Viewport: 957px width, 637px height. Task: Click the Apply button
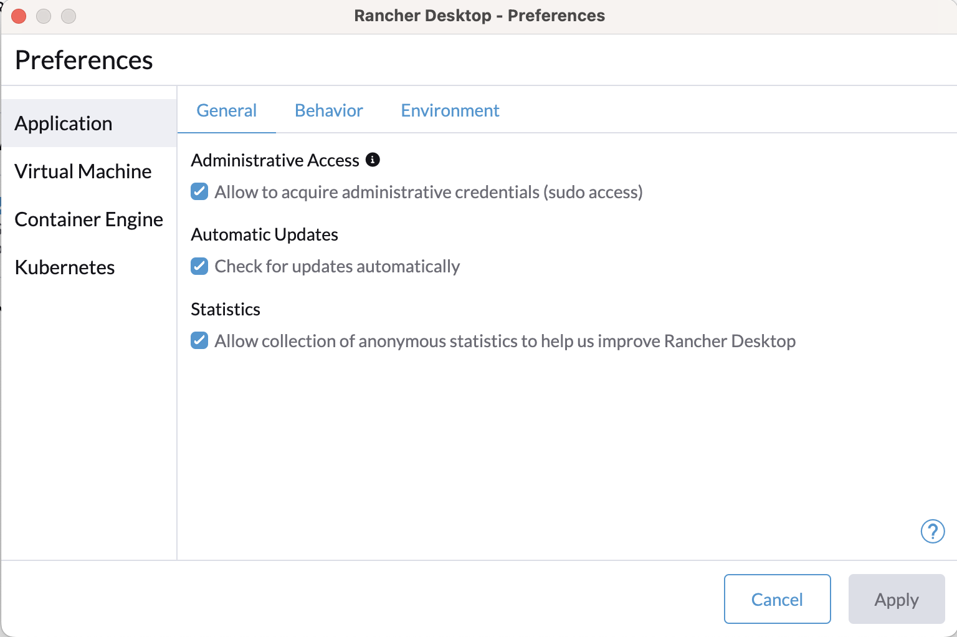(897, 599)
